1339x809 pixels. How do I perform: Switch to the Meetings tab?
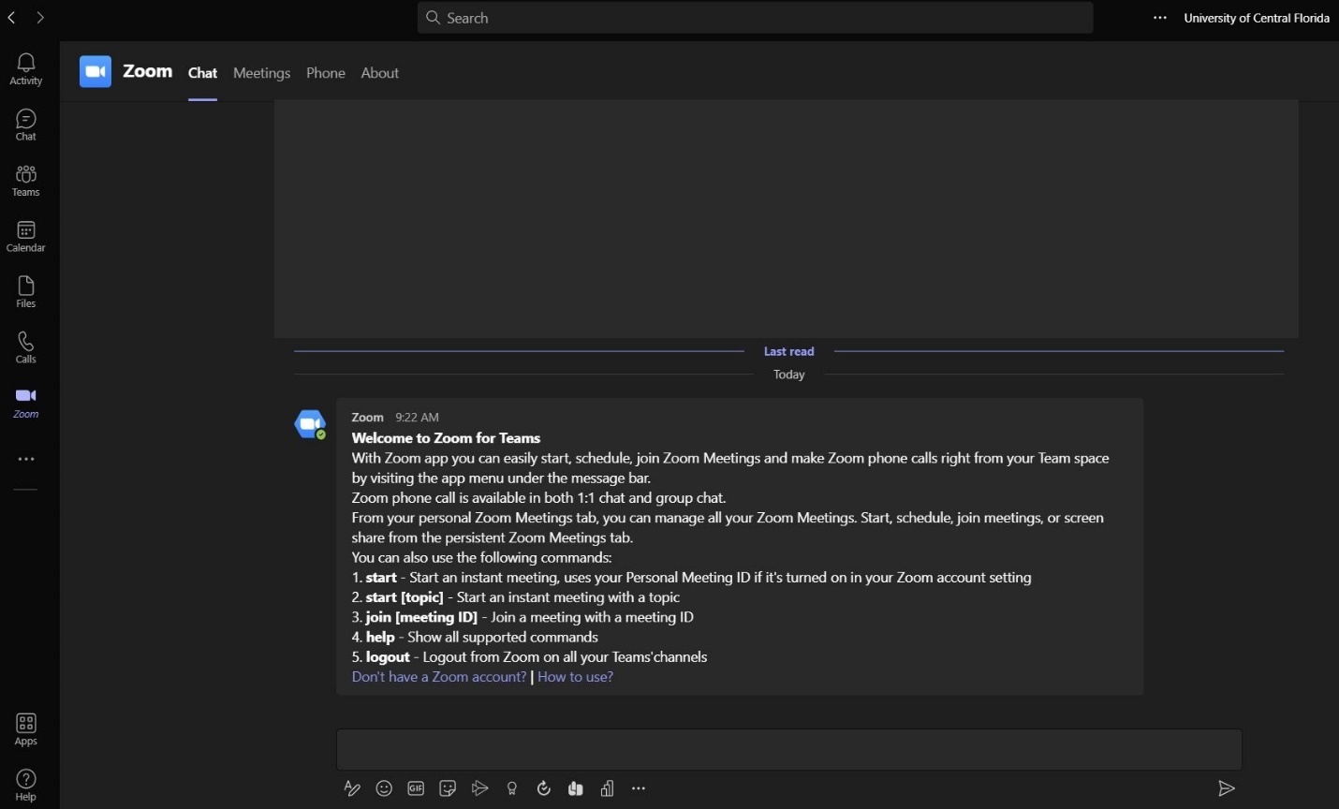point(261,73)
